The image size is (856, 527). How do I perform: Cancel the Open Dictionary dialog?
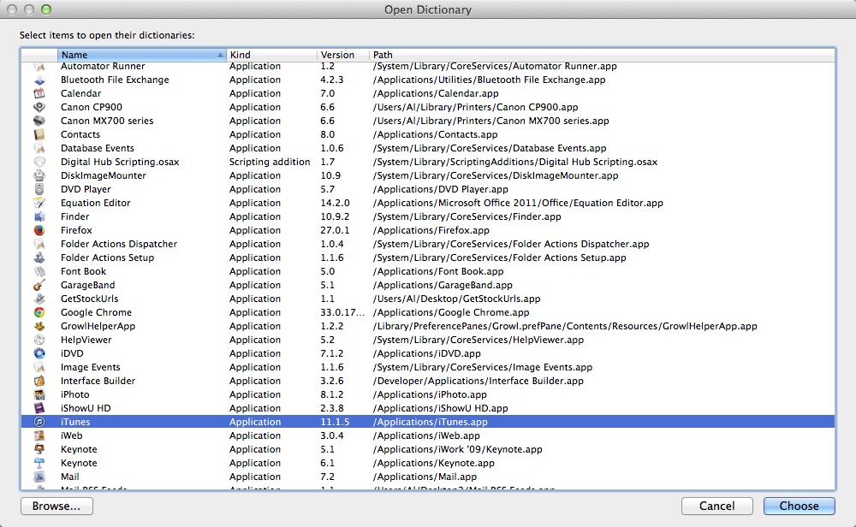[716, 506]
